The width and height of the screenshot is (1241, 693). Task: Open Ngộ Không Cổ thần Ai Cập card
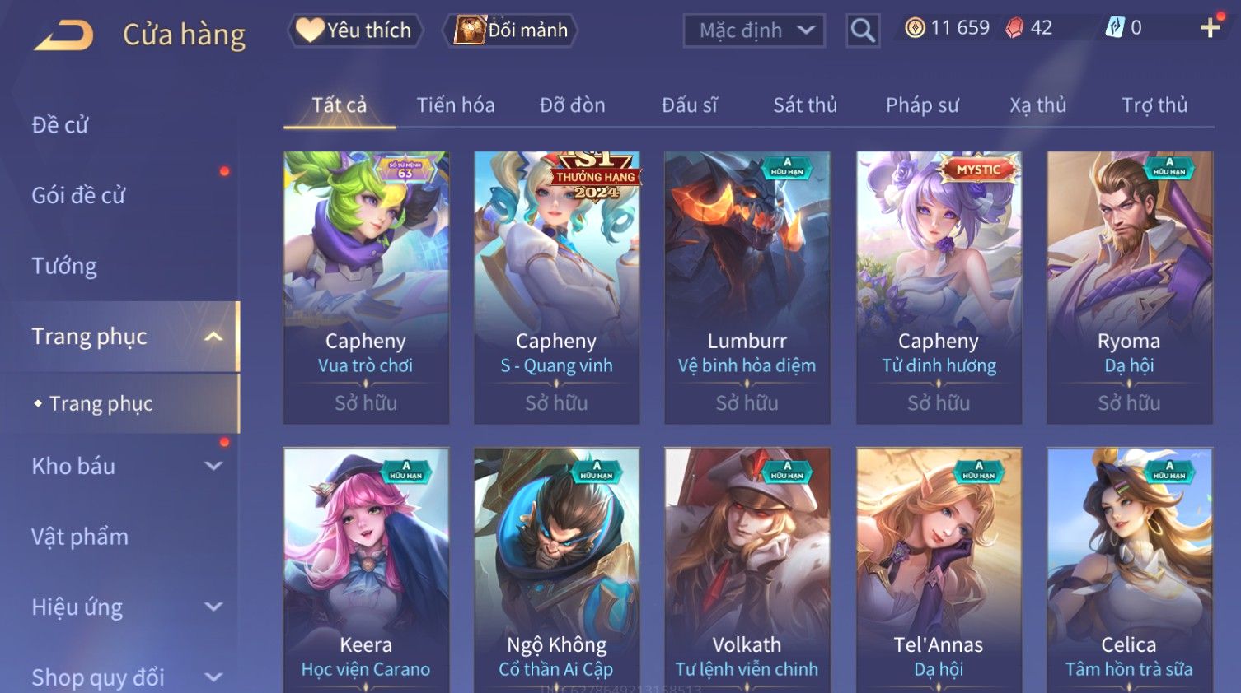pos(556,570)
